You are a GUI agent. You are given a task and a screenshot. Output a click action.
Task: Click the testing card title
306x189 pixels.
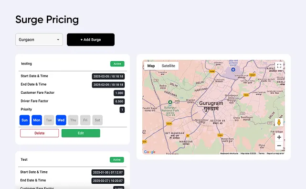click(26, 64)
